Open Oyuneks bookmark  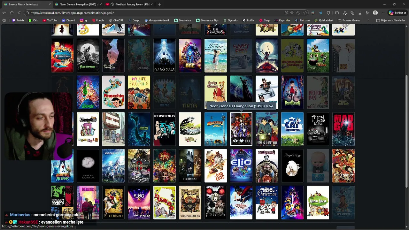230,20
